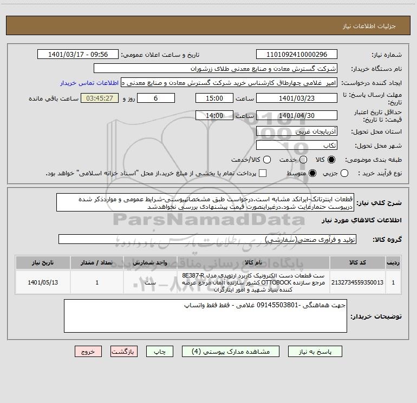Click the واحد شمارش column header
417x403 pixels.
[150, 262]
